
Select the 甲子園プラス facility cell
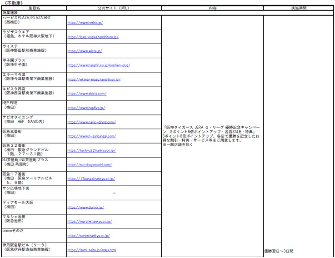(34, 65)
